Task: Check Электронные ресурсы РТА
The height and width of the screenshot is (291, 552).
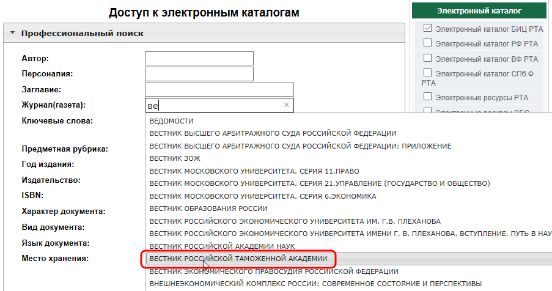Action: tap(427, 97)
